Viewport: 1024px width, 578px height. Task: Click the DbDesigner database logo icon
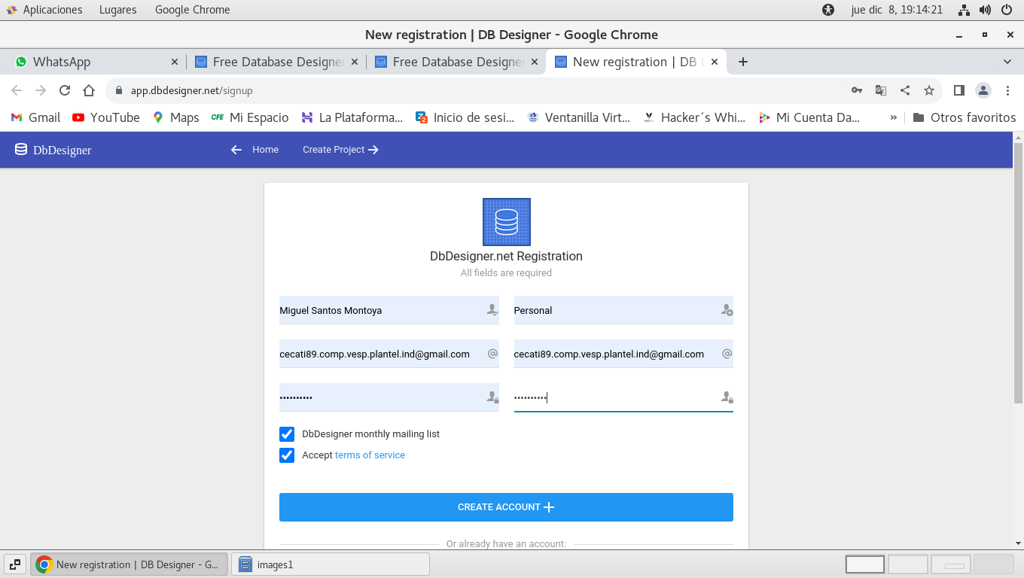pos(506,222)
